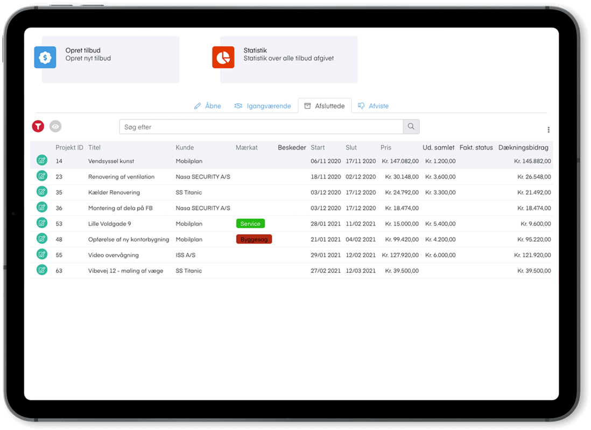Viewport: 591px width, 430px height.
Task: Open the Afviste tab
Action: point(373,106)
